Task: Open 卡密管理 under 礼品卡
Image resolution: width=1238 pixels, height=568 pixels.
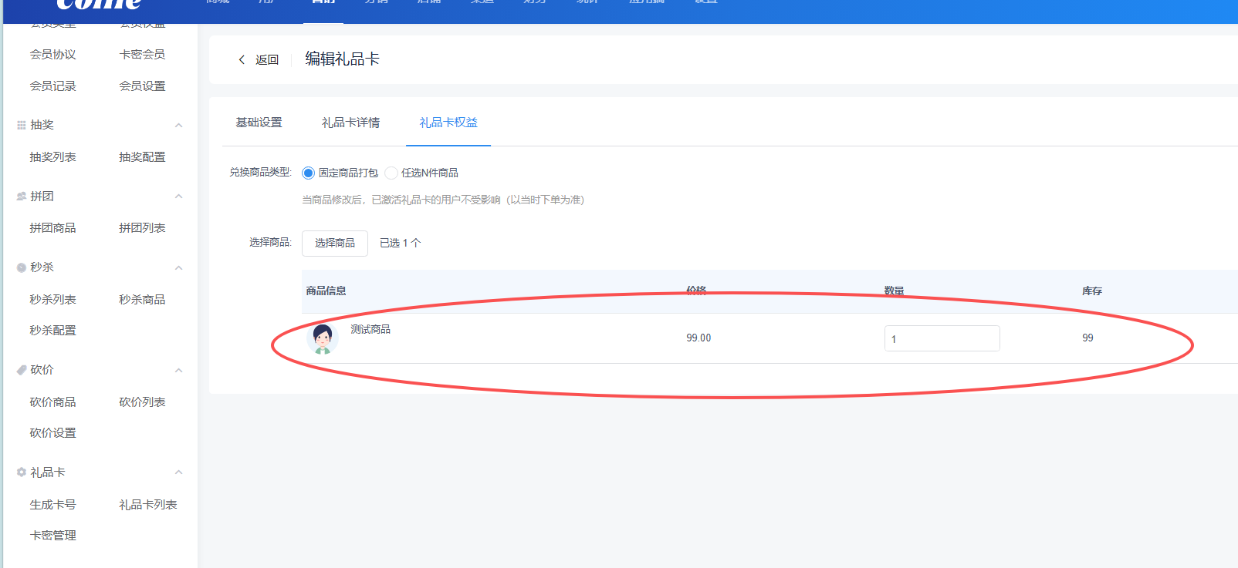Action: (52, 535)
